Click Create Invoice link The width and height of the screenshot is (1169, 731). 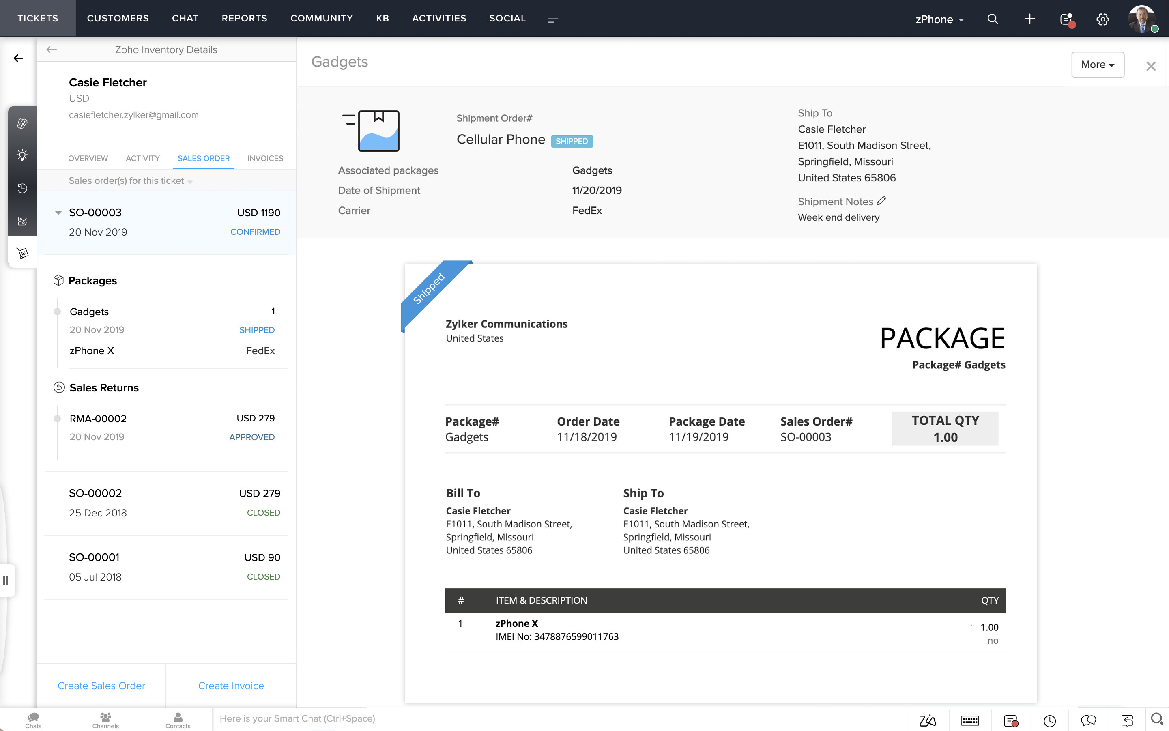[x=231, y=685]
